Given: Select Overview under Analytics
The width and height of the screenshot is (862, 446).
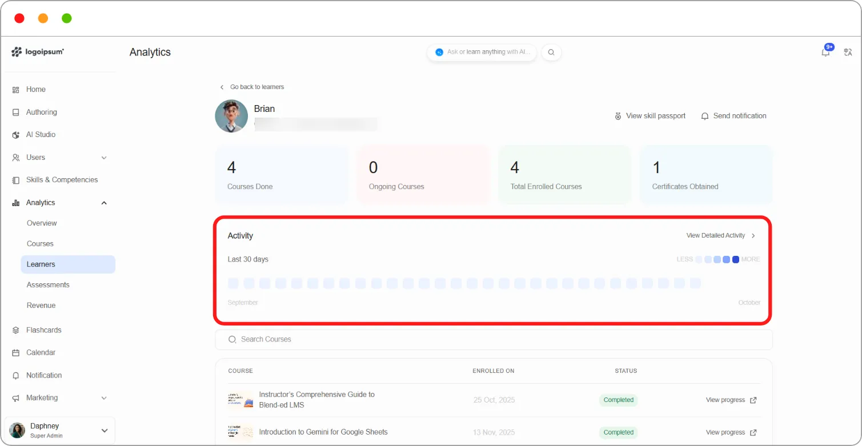Looking at the screenshot, I should pos(42,223).
